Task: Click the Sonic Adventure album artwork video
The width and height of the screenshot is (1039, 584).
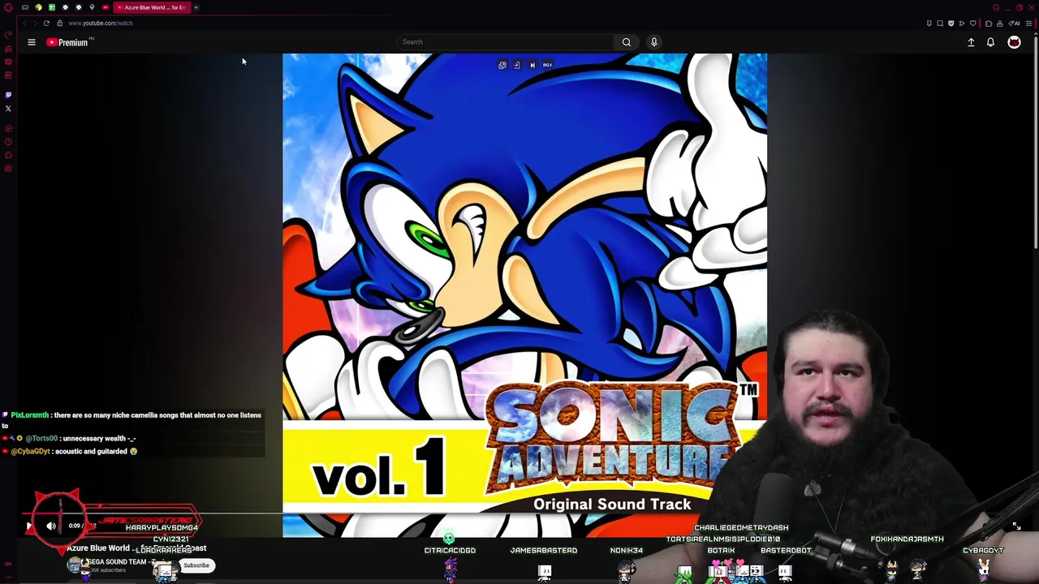Action: point(524,295)
